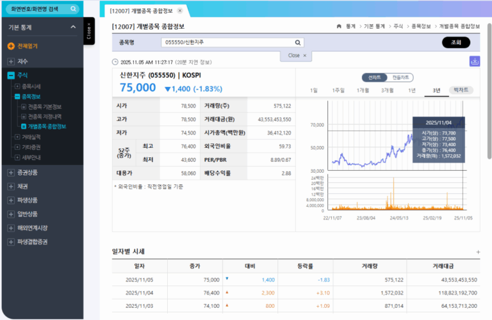The image size is (492, 320).
Task: Select 개별종목 종합정보 in the tree
Action: (47, 126)
